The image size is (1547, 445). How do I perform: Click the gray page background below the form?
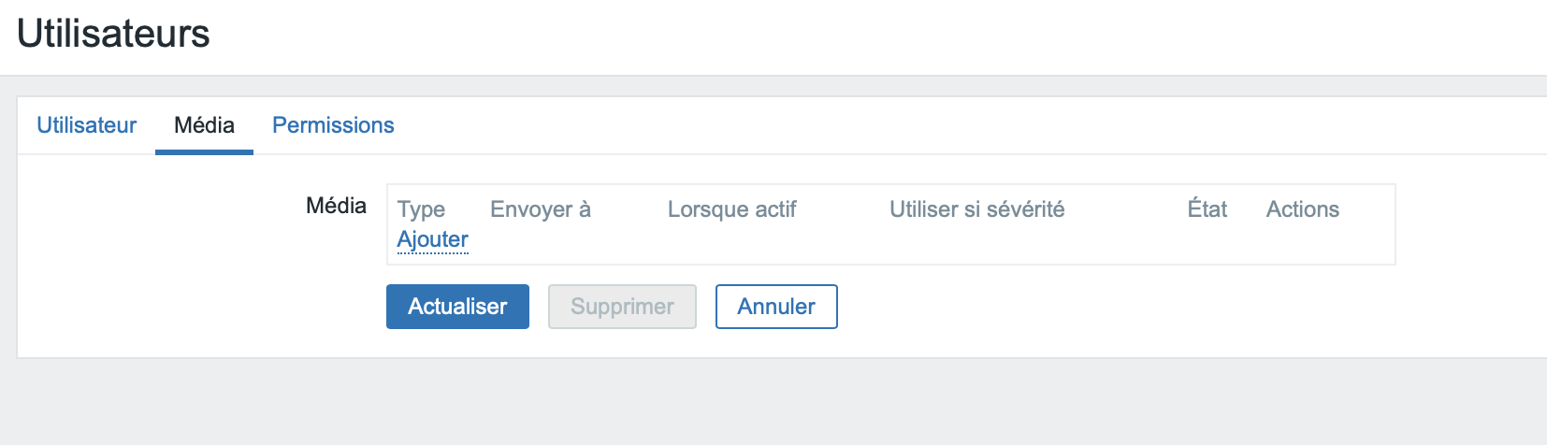pyautogui.click(x=748, y=404)
